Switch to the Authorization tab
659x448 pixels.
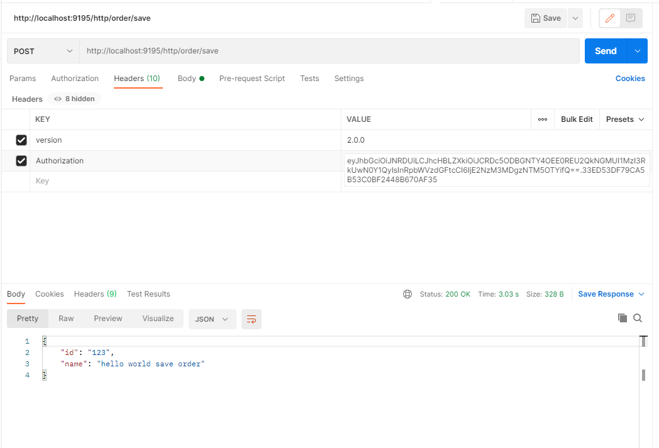[75, 79]
